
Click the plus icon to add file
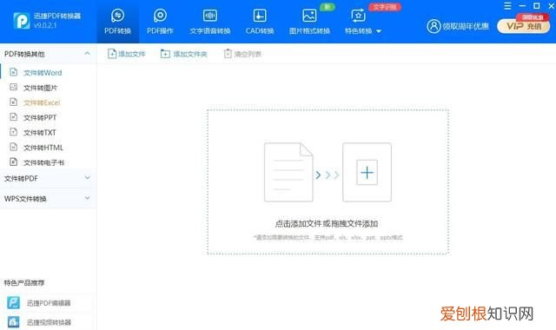[367, 173]
